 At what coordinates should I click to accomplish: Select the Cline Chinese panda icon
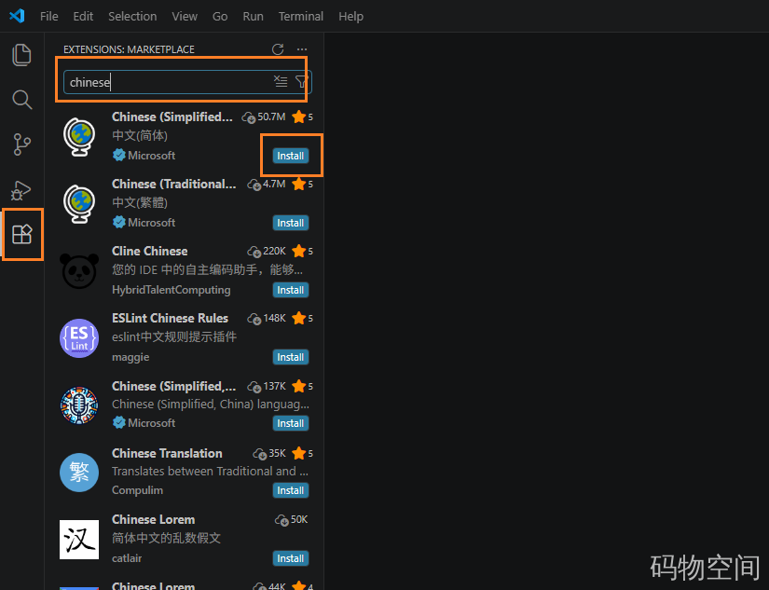79,270
